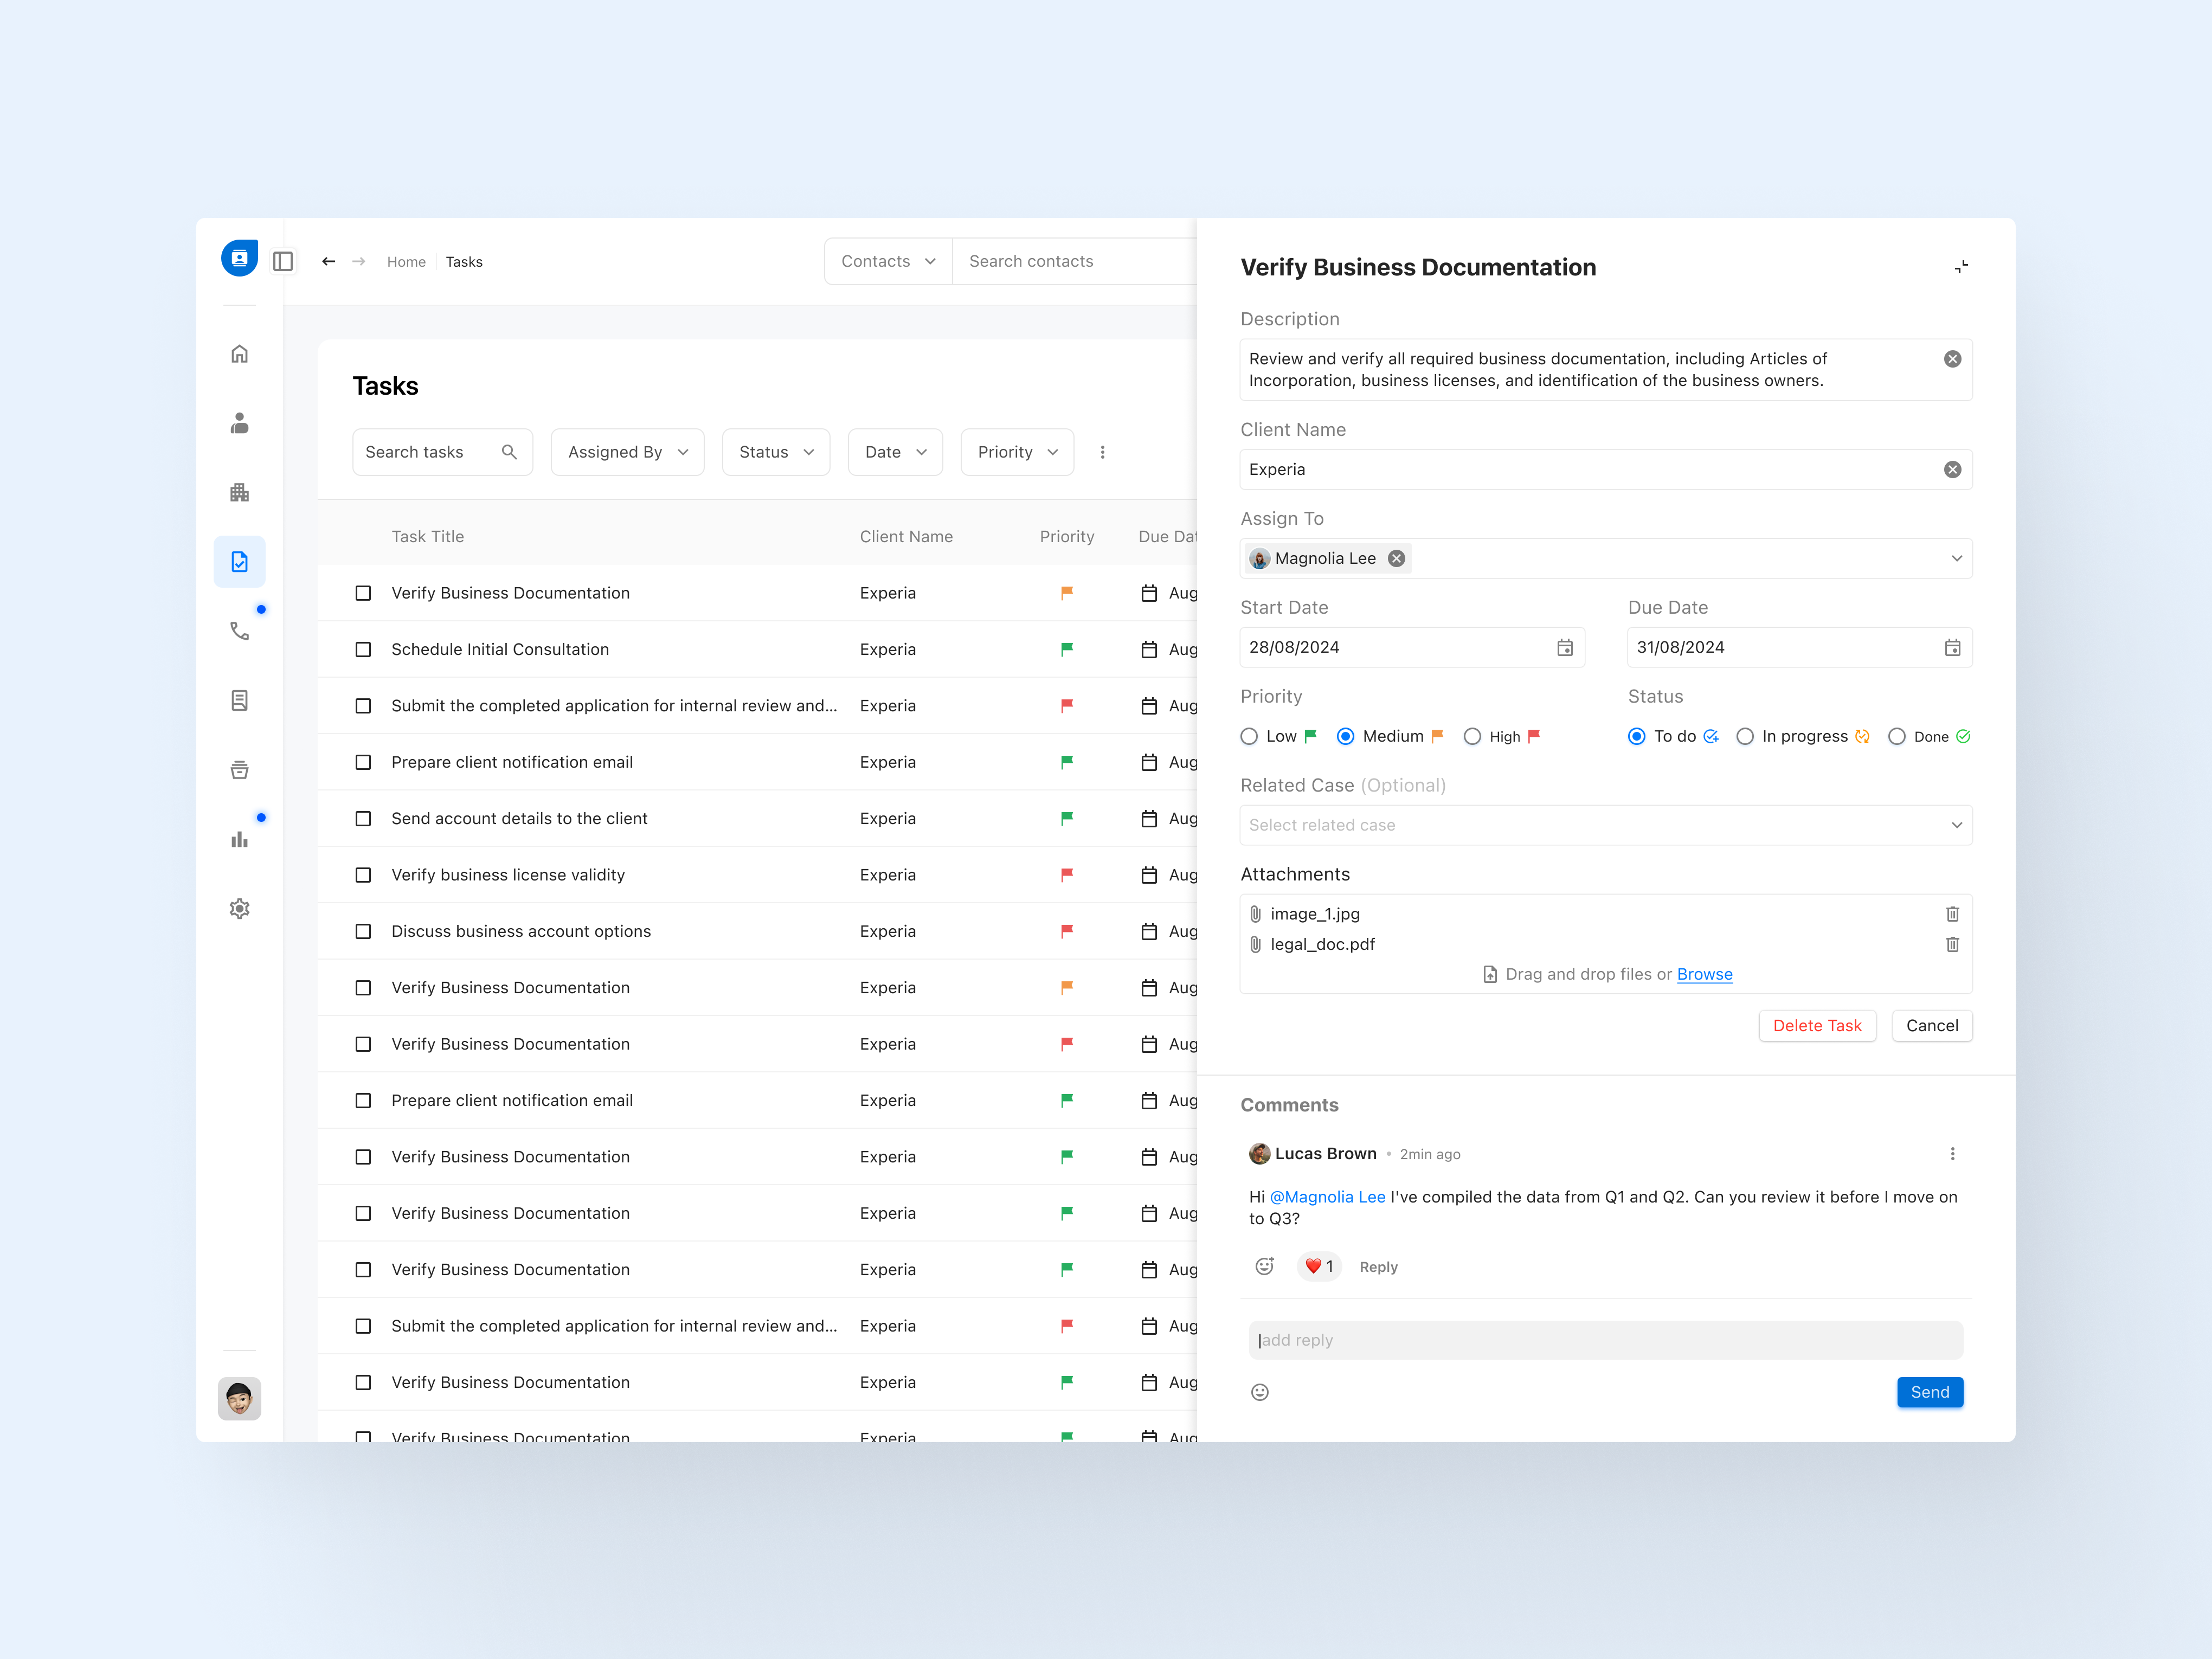The height and width of the screenshot is (1659, 2212).
Task: Set status to In progress
Action: coord(1745,736)
